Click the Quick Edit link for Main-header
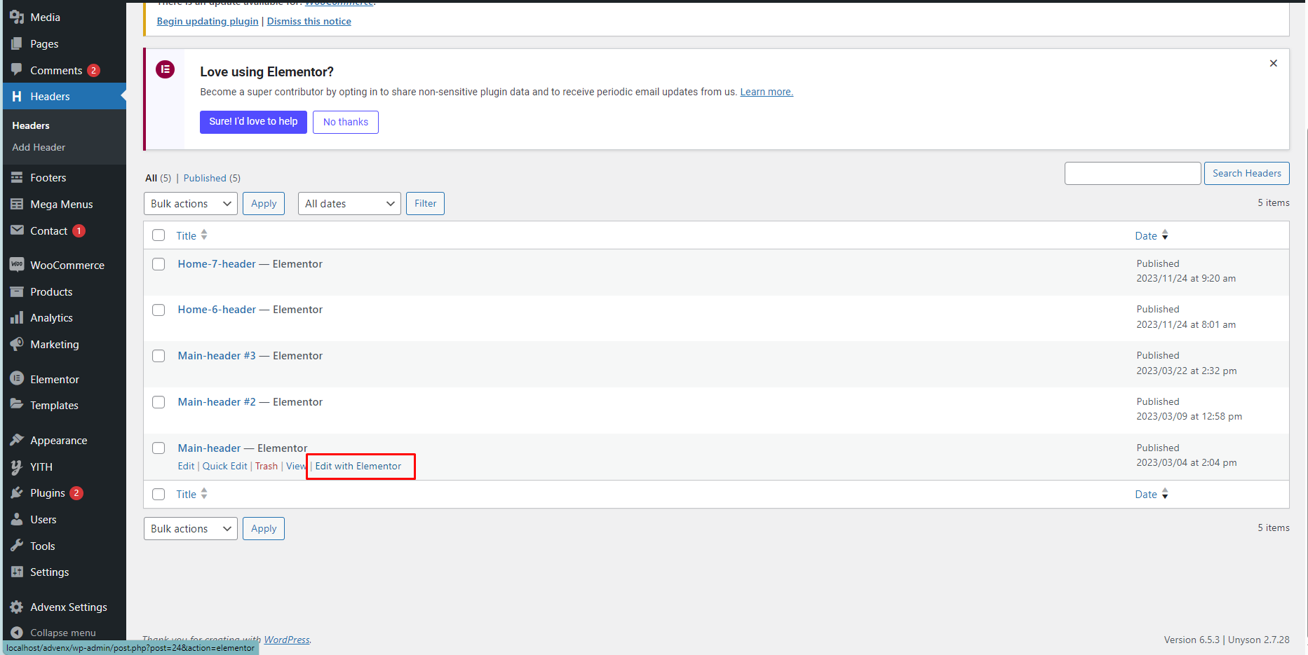Image resolution: width=1308 pixels, height=655 pixels. point(224,466)
